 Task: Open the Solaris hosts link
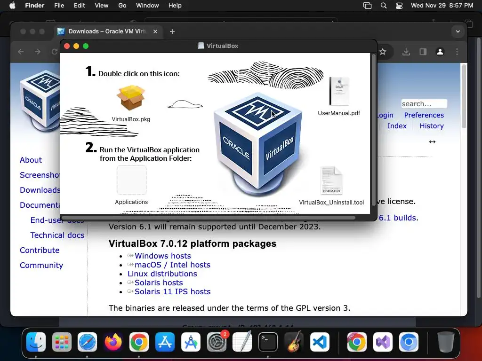[x=159, y=283]
